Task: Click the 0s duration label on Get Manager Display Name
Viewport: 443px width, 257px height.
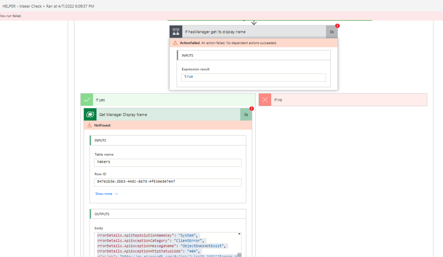Action: tap(246, 114)
